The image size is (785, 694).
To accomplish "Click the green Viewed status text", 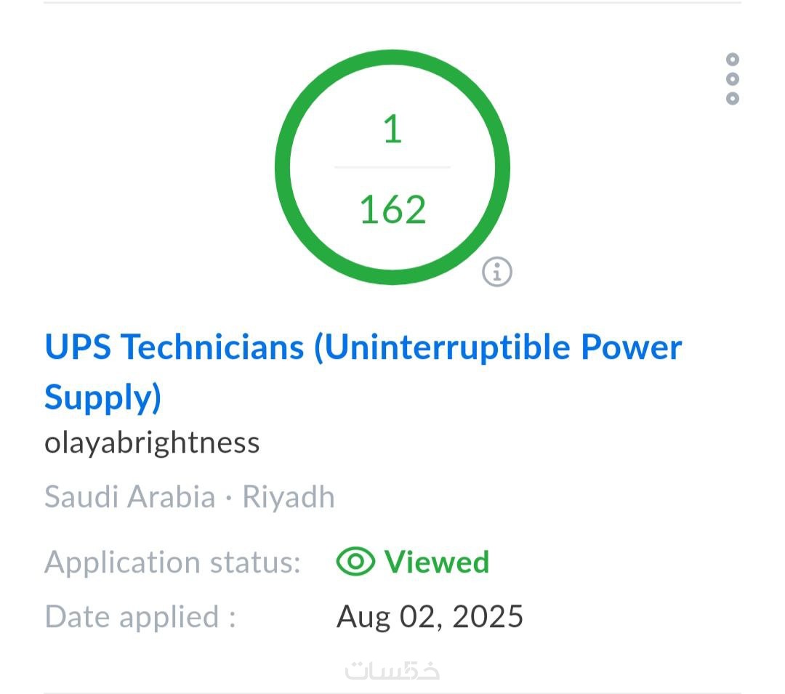I will click(x=437, y=562).
